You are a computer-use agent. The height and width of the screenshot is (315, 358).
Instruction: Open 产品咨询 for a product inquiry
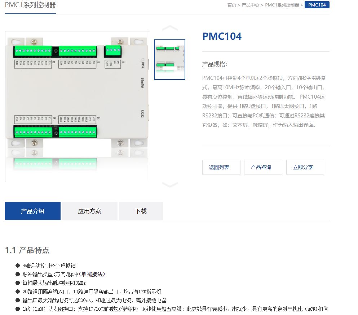click(263, 167)
